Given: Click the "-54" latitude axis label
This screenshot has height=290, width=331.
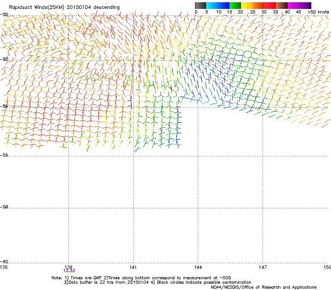Looking at the screenshot, I should [4, 106].
